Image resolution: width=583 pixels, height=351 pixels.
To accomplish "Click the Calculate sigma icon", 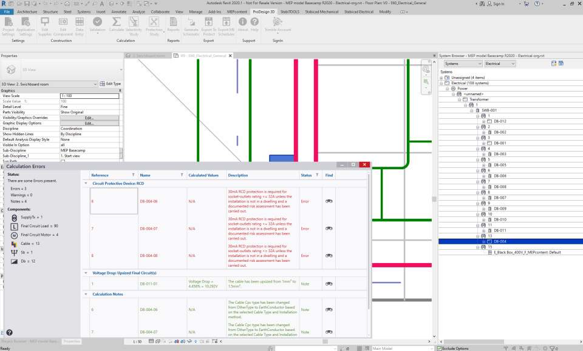I will pos(116,22).
